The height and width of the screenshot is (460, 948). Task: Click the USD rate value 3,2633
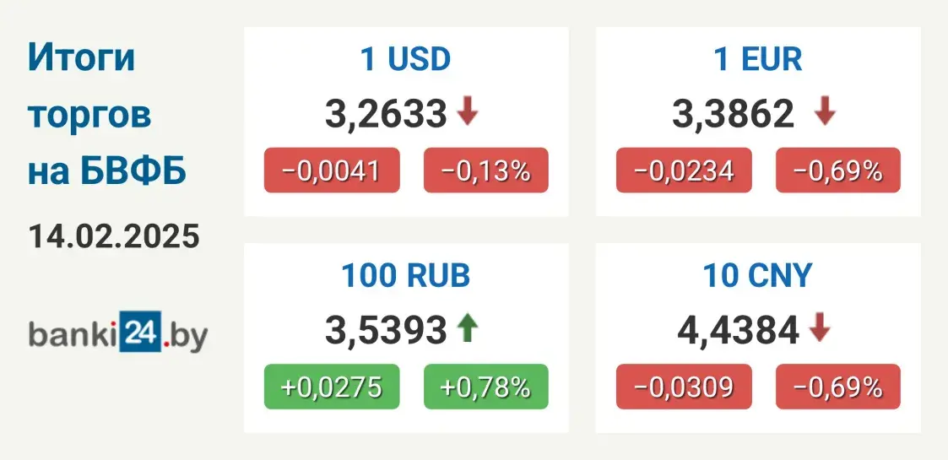click(386, 113)
